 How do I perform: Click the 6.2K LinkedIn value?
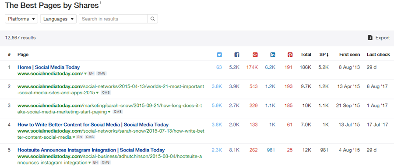(271, 67)
